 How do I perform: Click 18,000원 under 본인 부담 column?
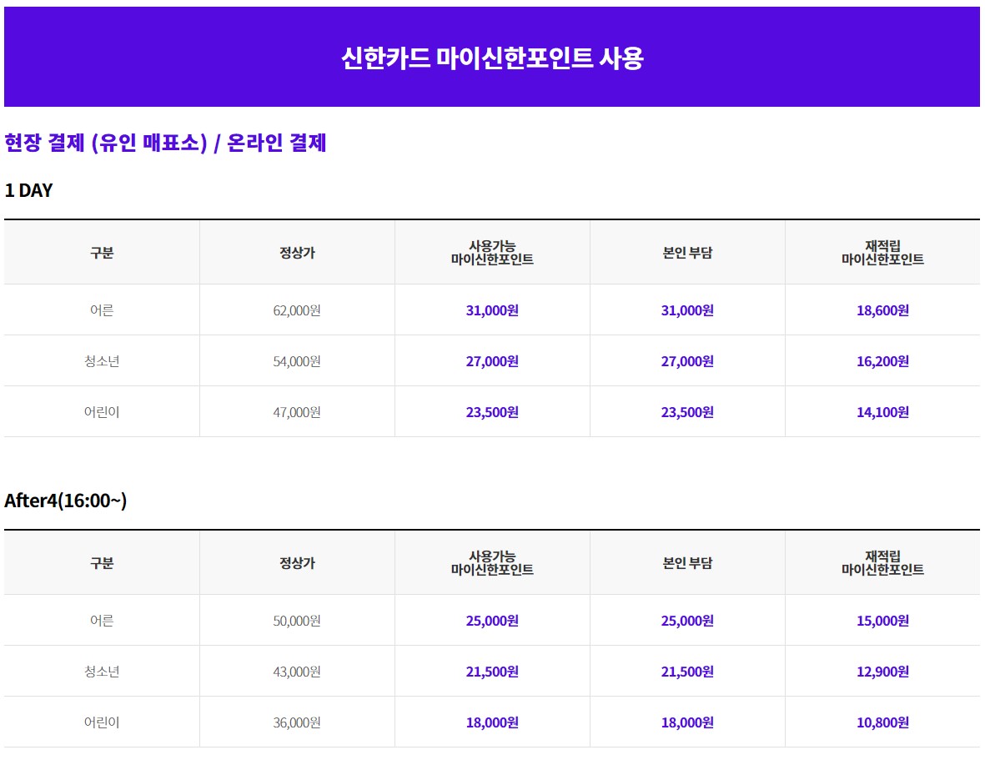(687, 722)
